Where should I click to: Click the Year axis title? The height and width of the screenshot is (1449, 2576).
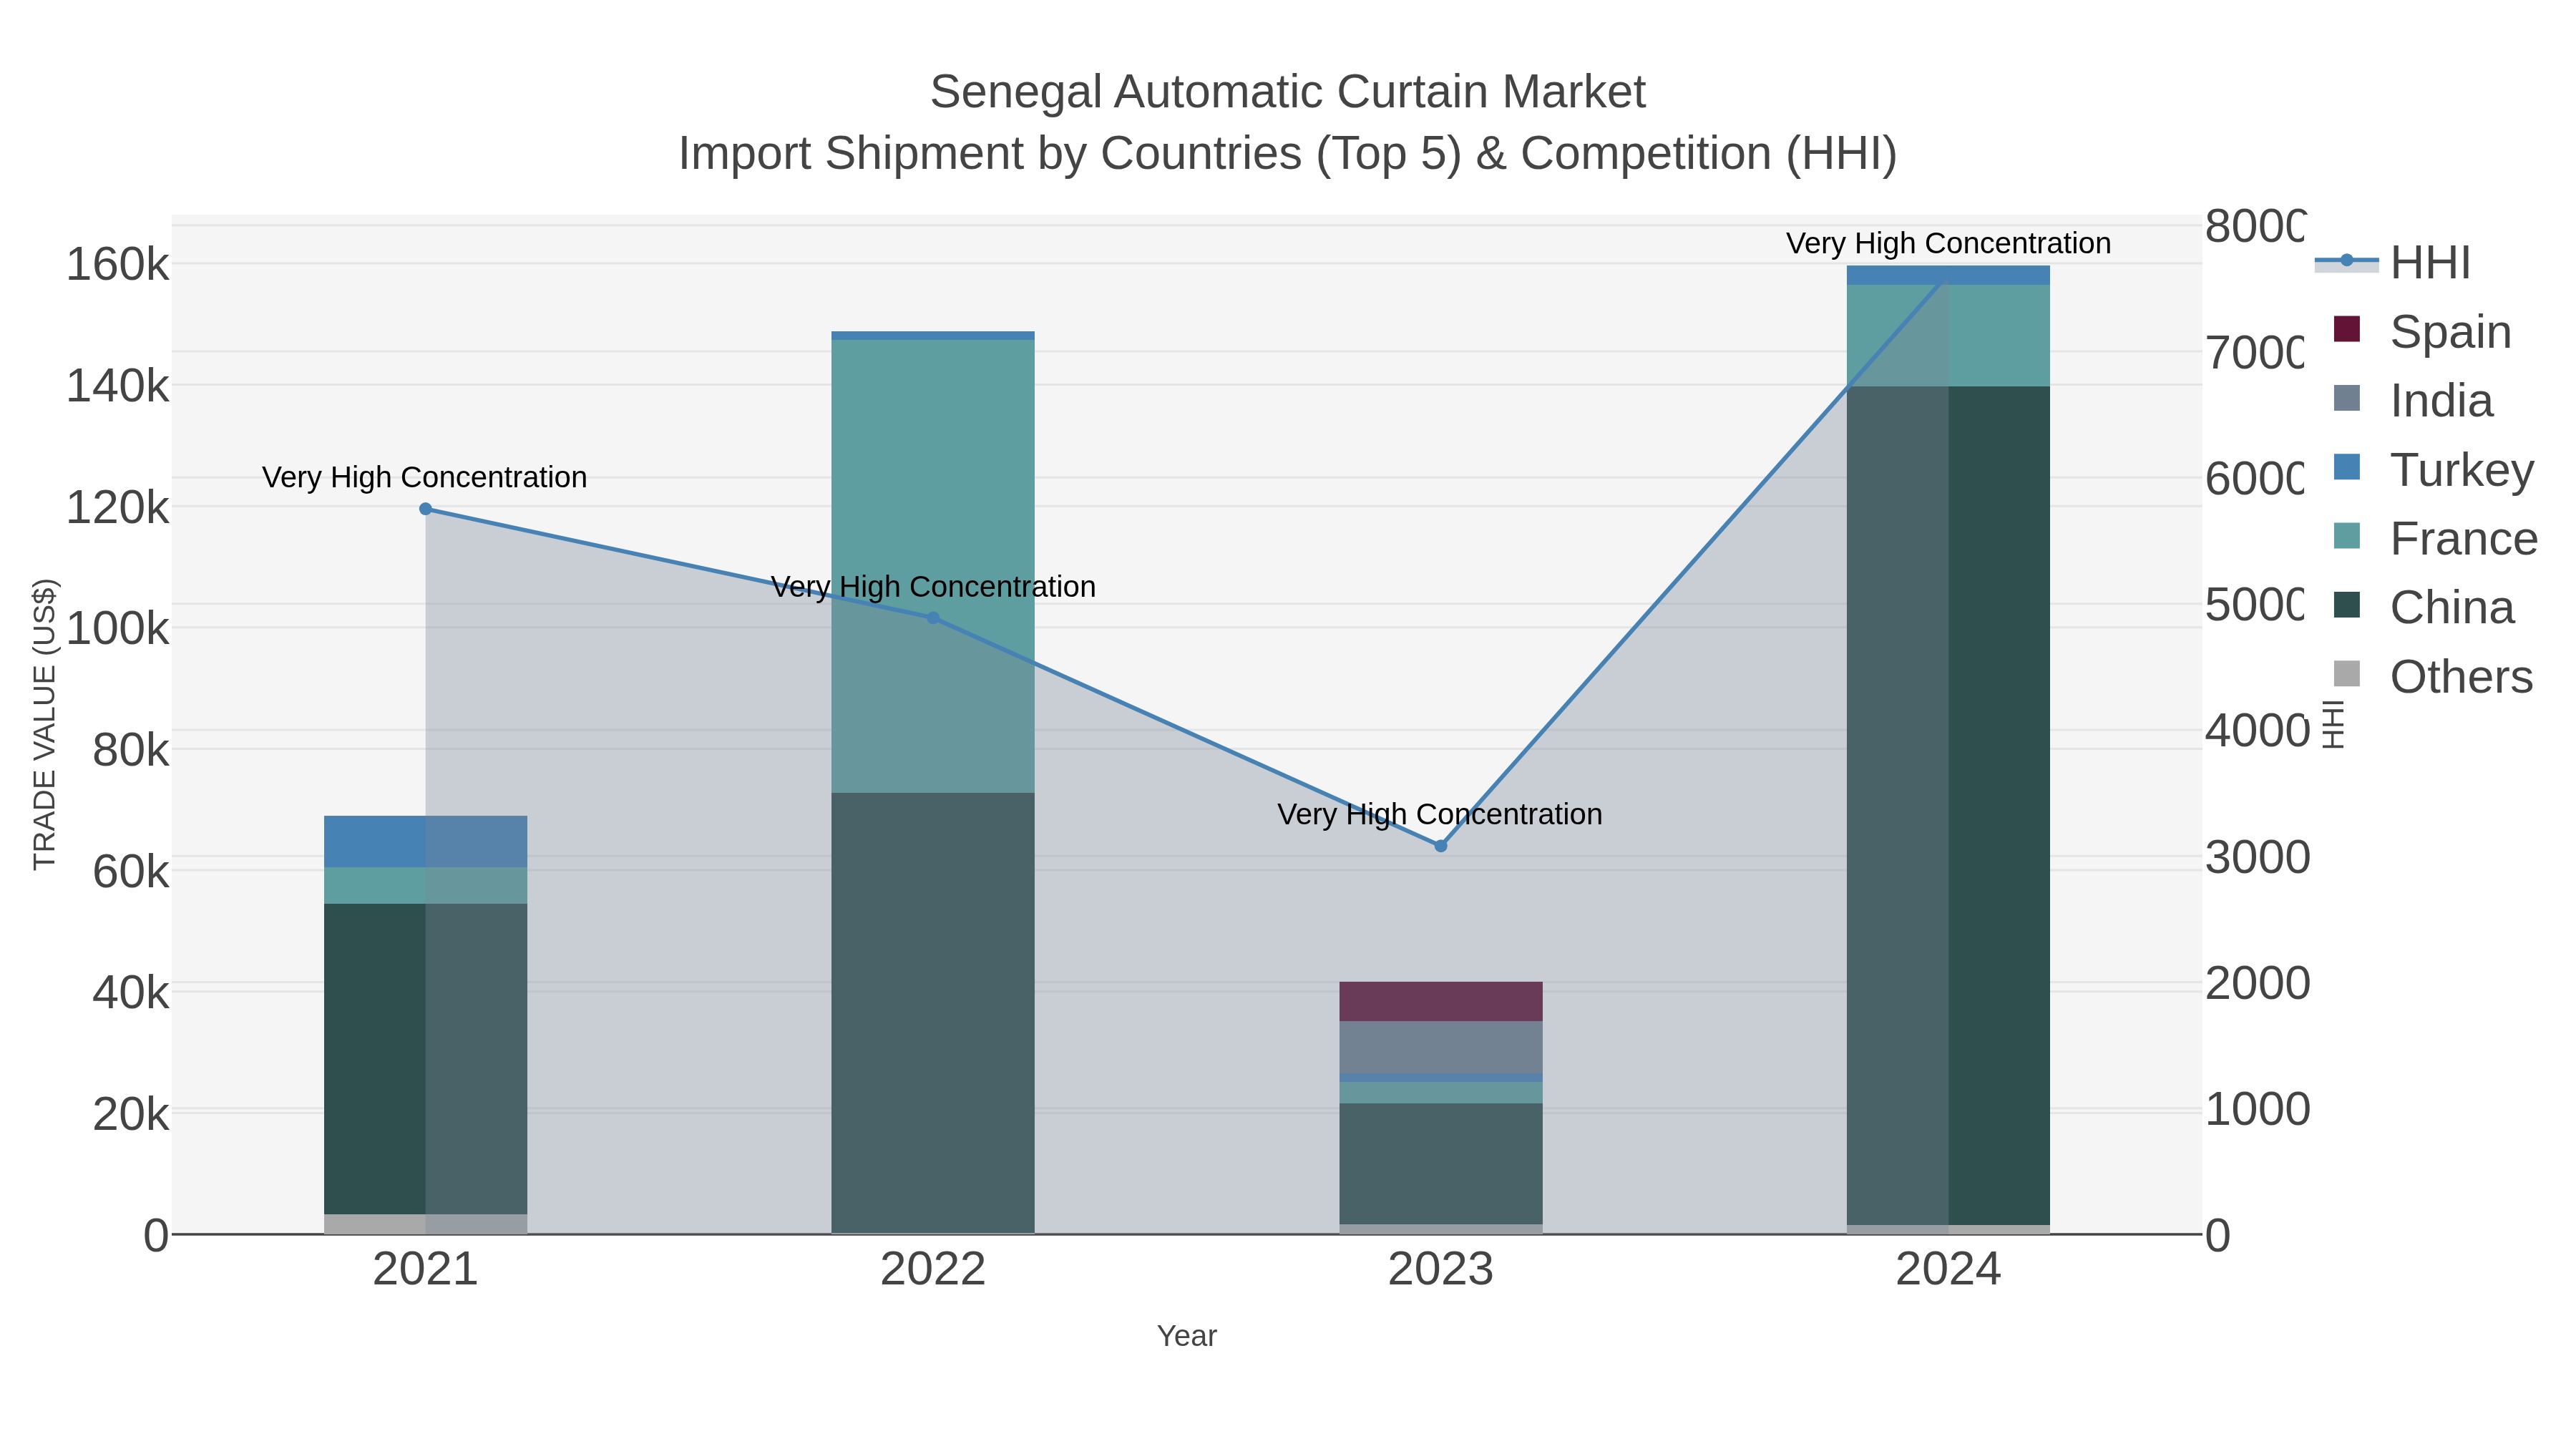tap(1187, 1336)
